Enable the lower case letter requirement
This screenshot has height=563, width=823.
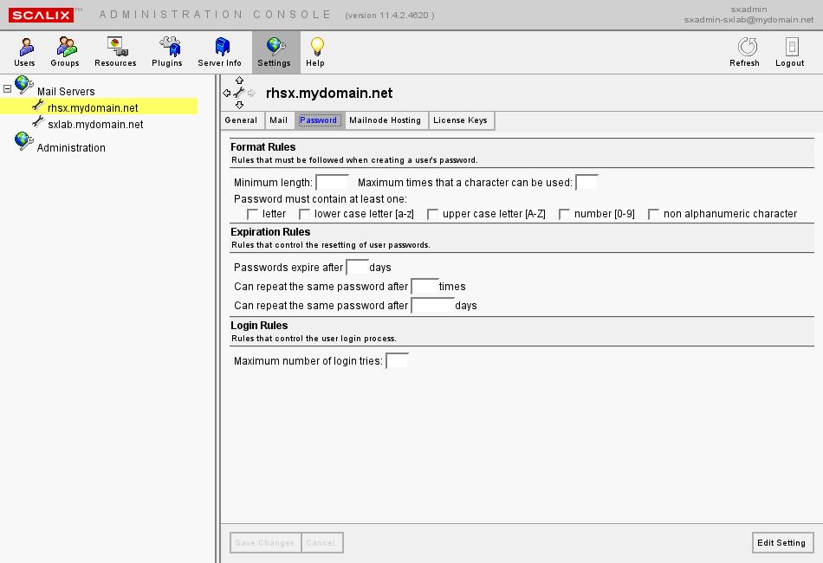tap(304, 214)
